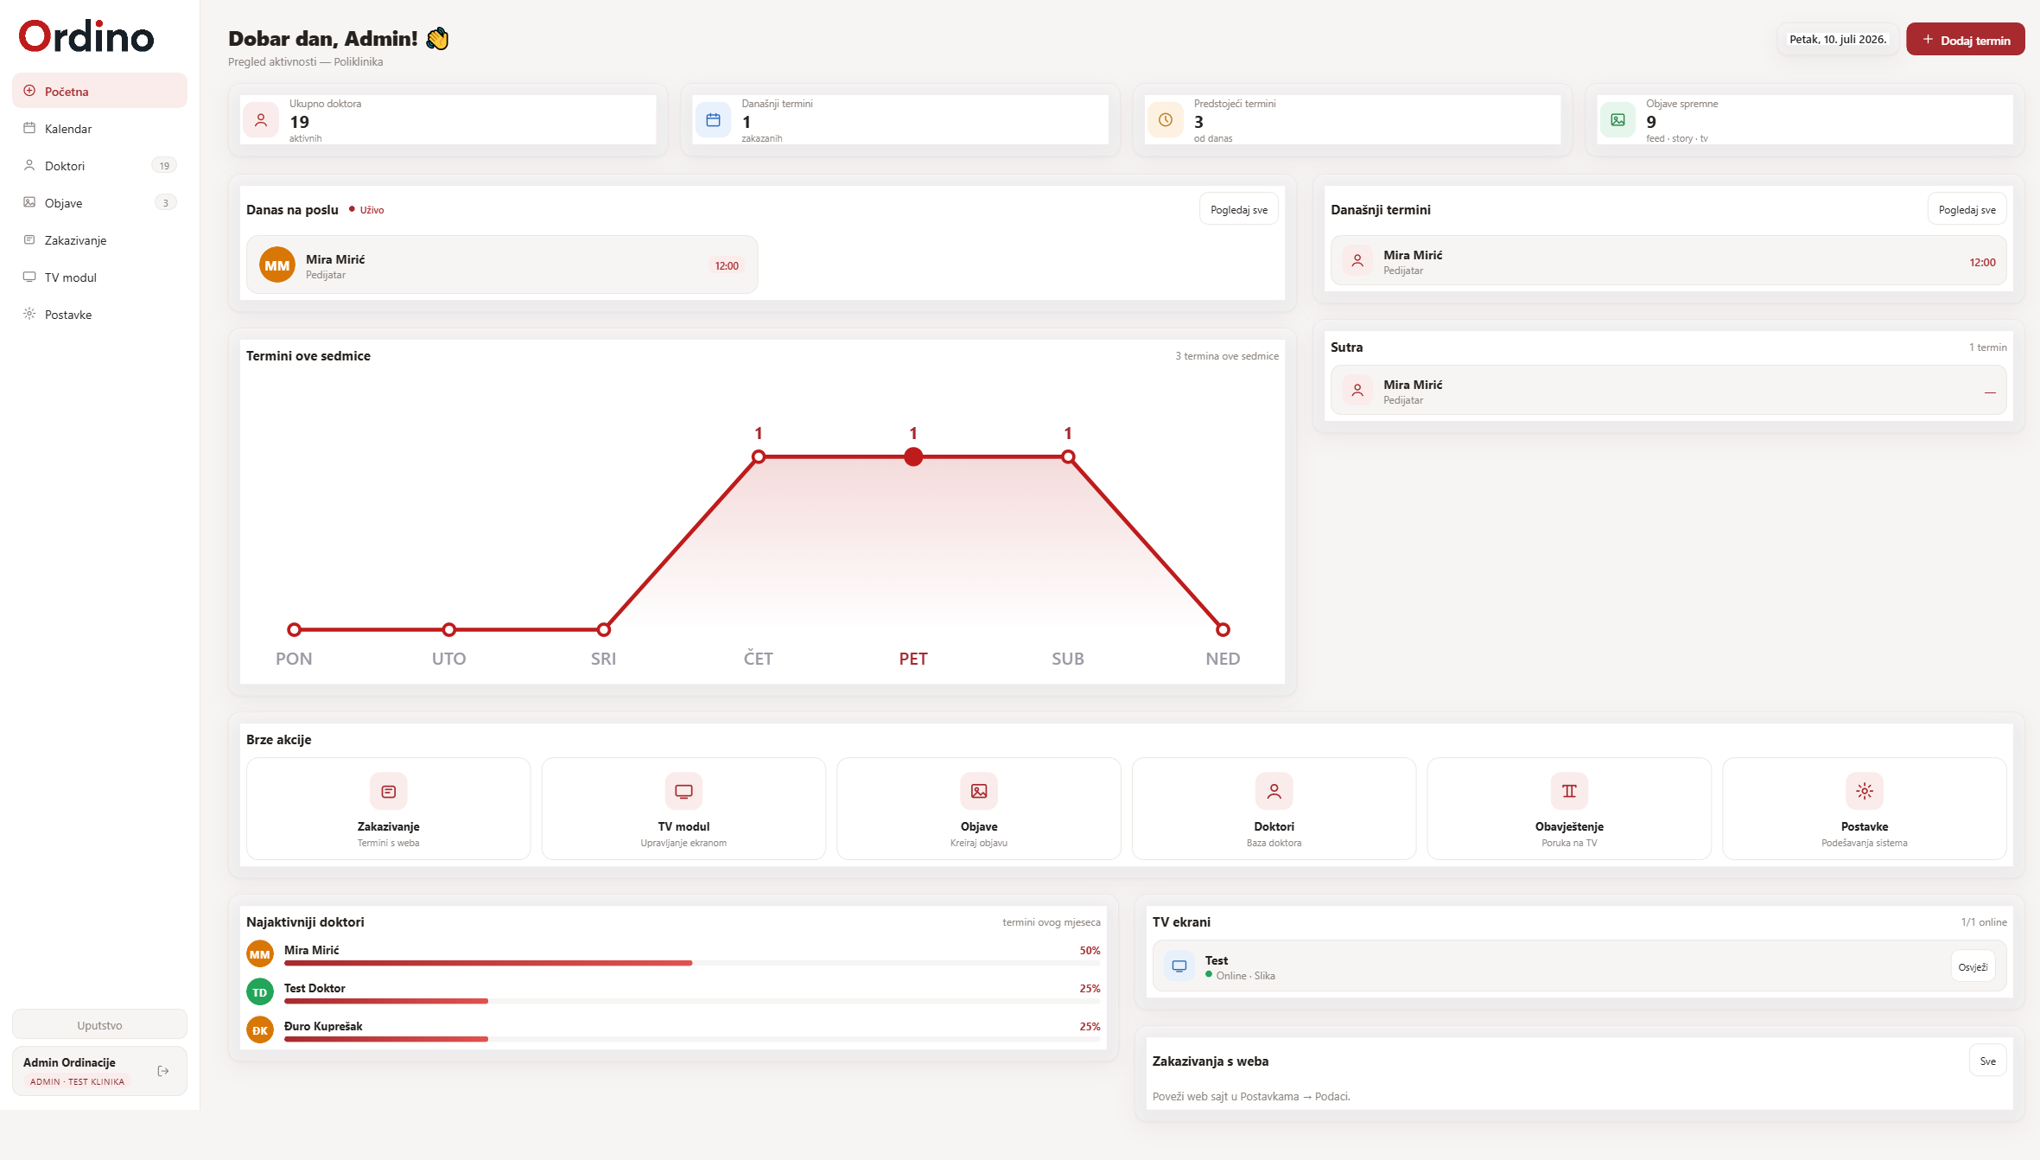Open the Kalendar menu item
This screenshot has width=2040, height=1160.
pyautogui.click(x=99, y=128)
